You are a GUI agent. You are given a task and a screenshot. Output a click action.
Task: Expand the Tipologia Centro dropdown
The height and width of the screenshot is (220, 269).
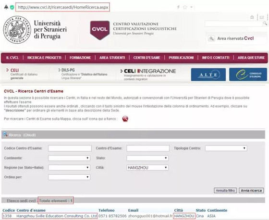226,148
